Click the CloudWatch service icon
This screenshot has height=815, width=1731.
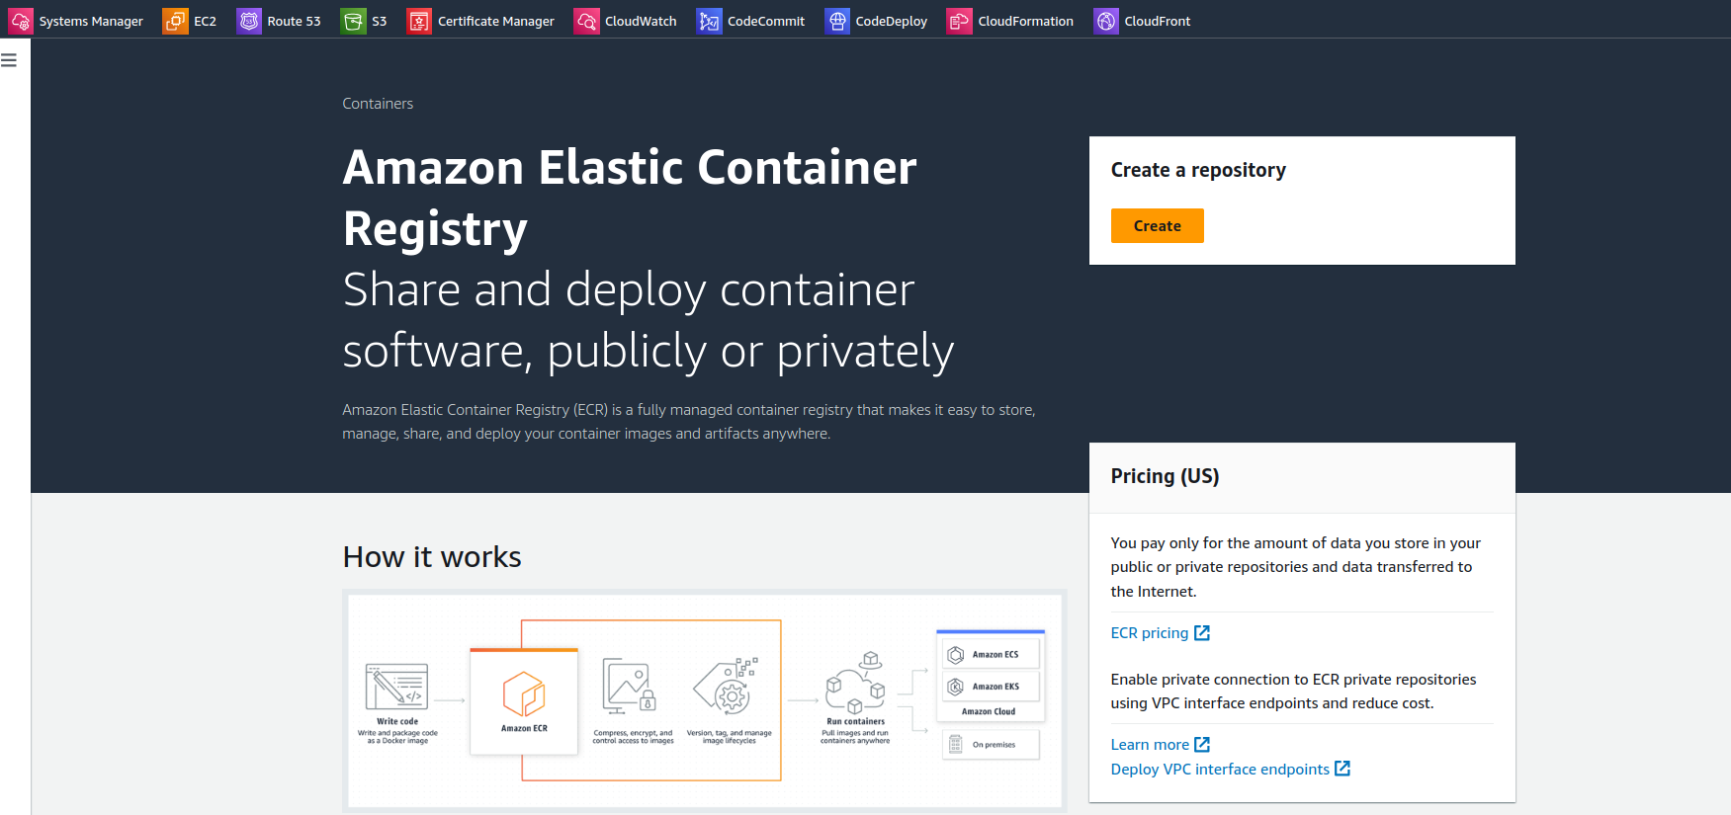[x=586, y=21]
